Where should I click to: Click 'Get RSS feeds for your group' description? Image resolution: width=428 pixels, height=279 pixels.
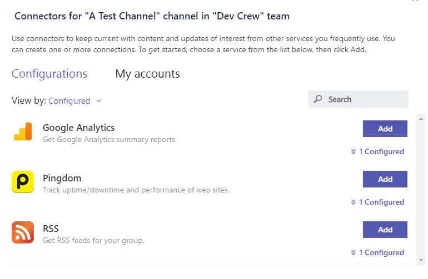(x=93, y=240)
